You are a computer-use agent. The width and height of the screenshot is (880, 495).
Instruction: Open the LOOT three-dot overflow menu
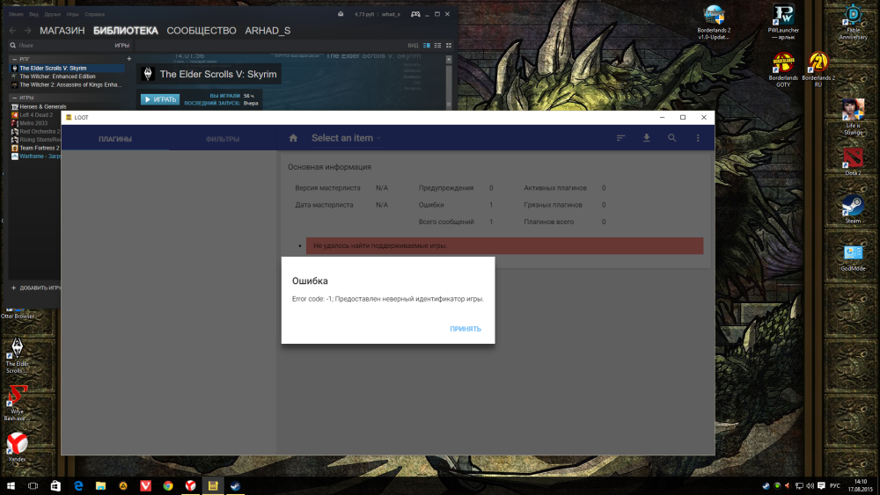click(x=698, y=138)
